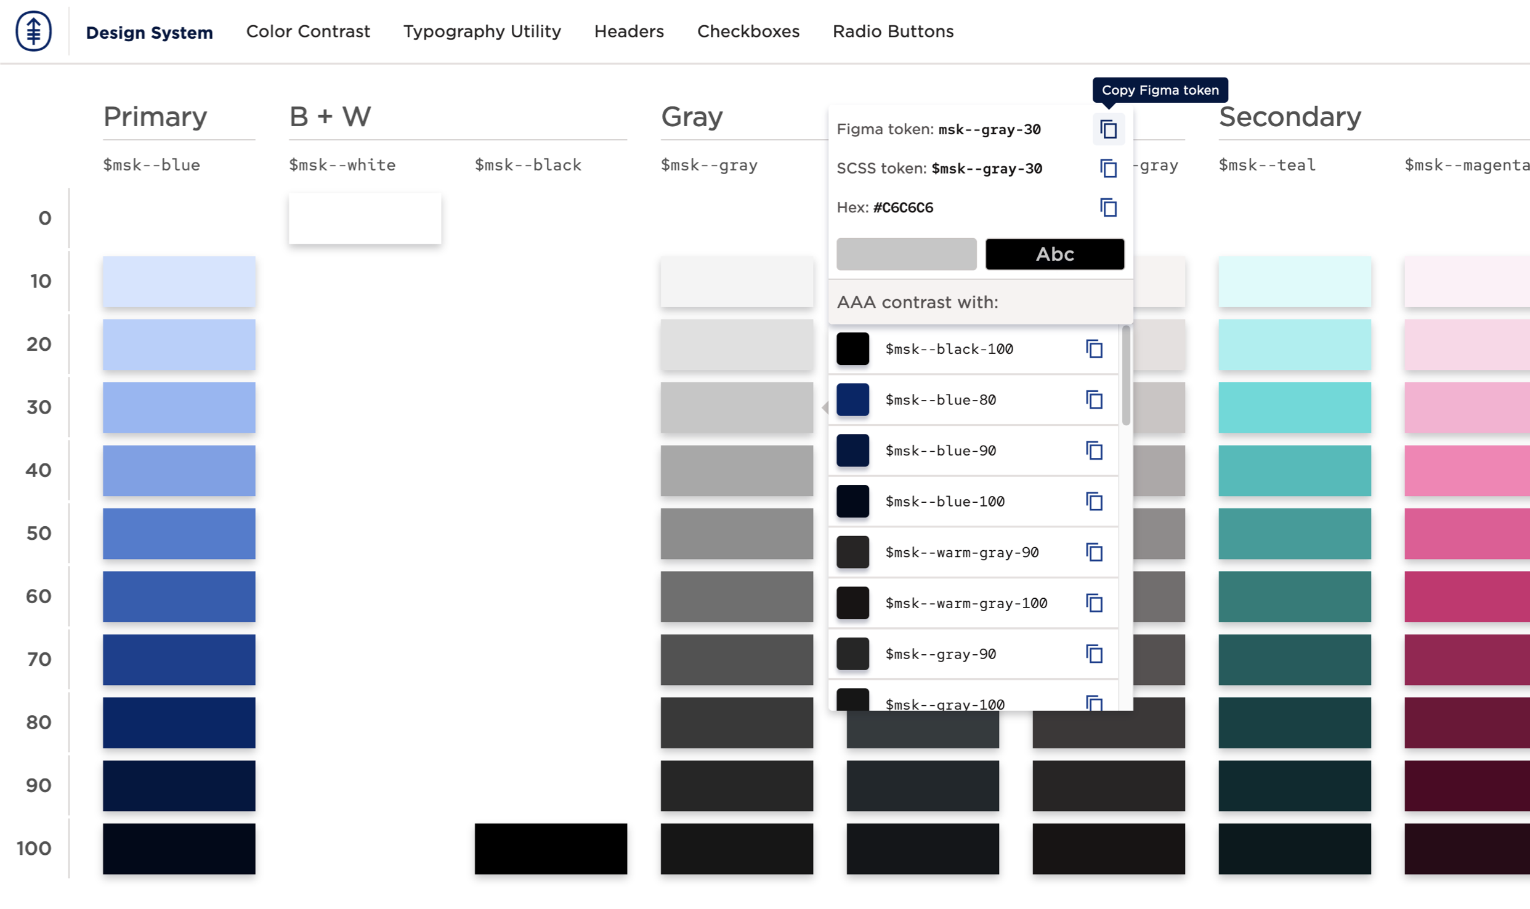Image resolution: width=1530 pixels, height=909 pixels.
Task: Copy the $msk--warm-gray-100 token
Action: coord(1094,603)
